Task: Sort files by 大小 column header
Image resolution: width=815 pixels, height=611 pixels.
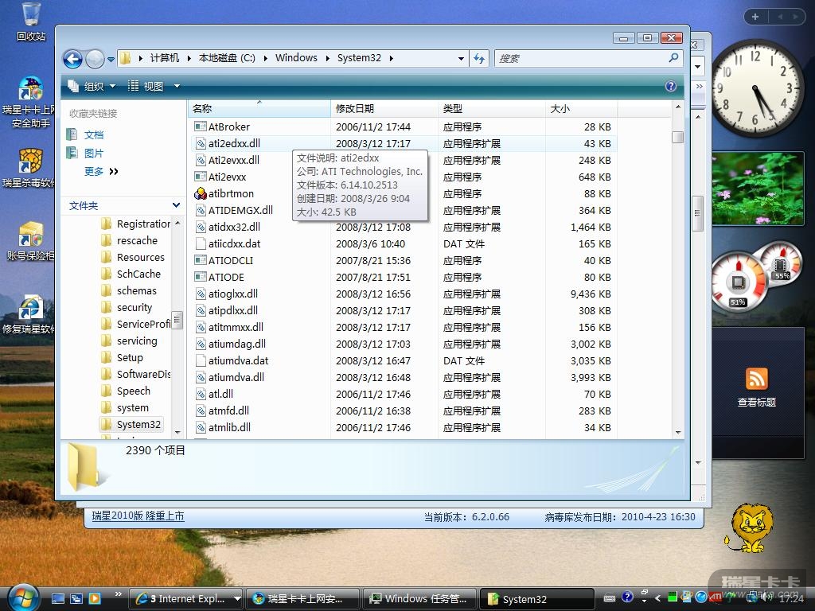Action: point(560,108)
